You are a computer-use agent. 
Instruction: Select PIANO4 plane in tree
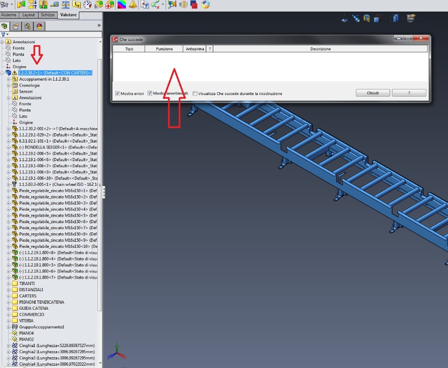tap(26, 333)
